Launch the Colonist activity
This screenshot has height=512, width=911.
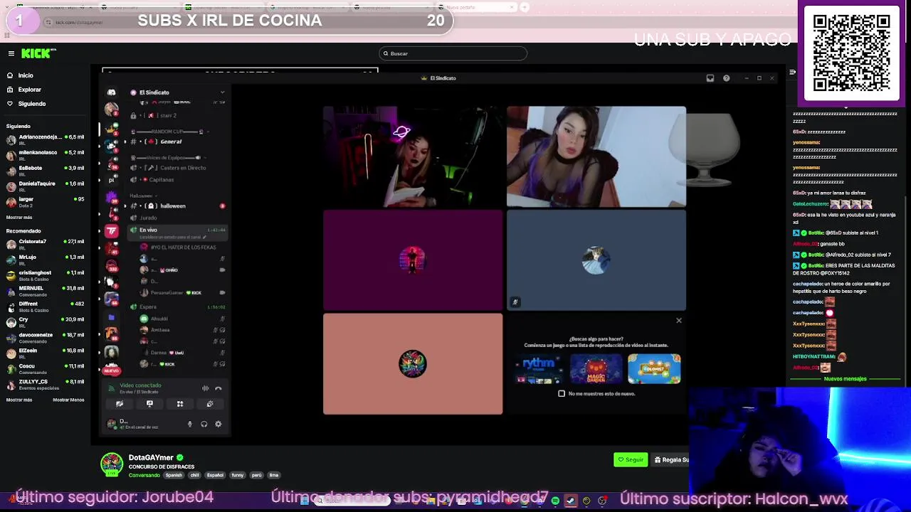tap(654, 369)
